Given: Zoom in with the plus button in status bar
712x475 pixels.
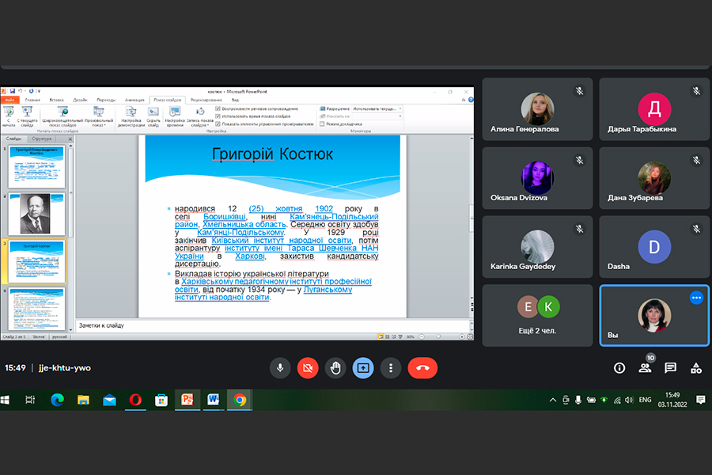Looking at the screenshot, I should (462, 336).
